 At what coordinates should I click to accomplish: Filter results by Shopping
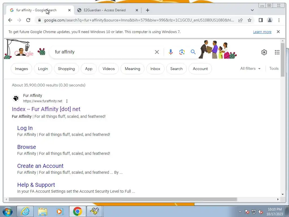[x=66, y=69]
